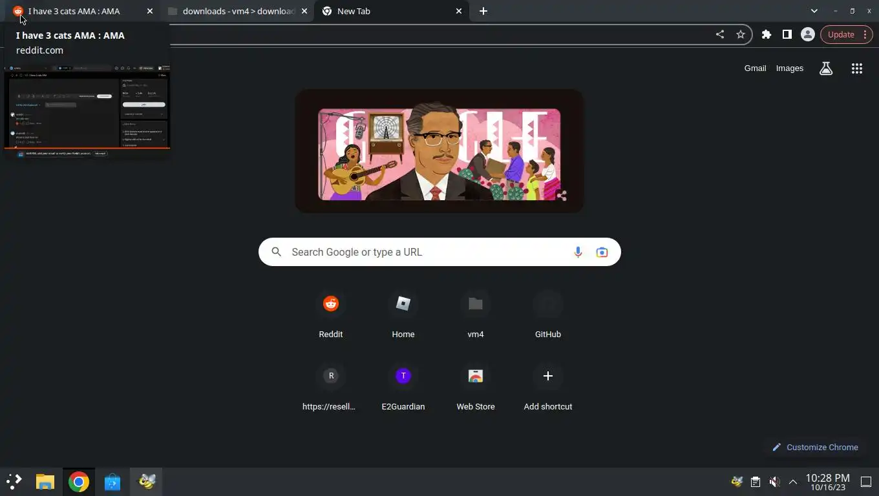Start voice search with microphone icon
The width and height of the screenshot is (879, 496).
(x=578, y=252)
